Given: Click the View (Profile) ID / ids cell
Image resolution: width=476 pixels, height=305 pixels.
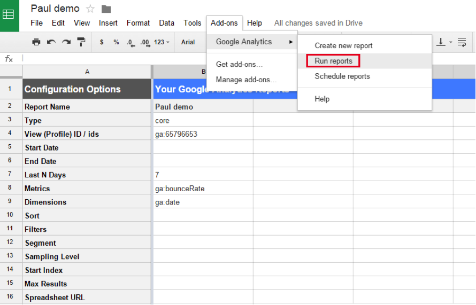Looking at the screenshot, I should (x=87, y=134).
